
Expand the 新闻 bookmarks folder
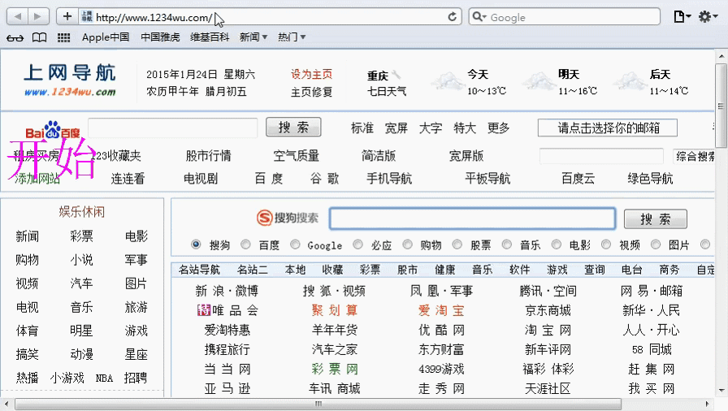[x=253, y=37]
